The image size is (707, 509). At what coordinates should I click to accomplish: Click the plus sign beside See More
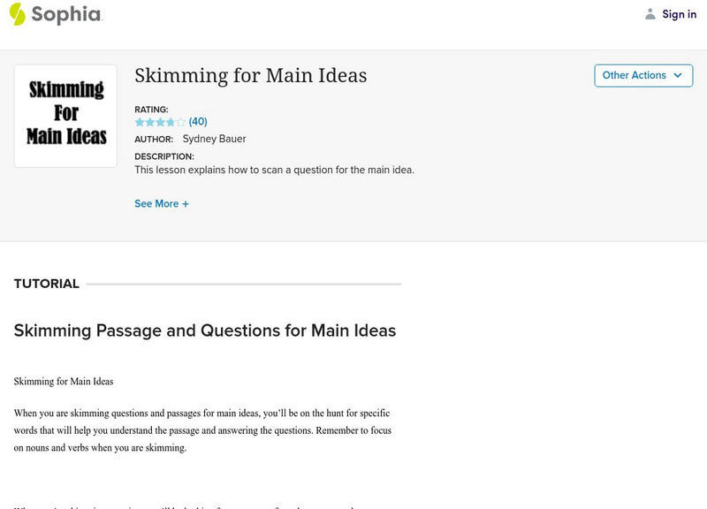pos(186,203)
